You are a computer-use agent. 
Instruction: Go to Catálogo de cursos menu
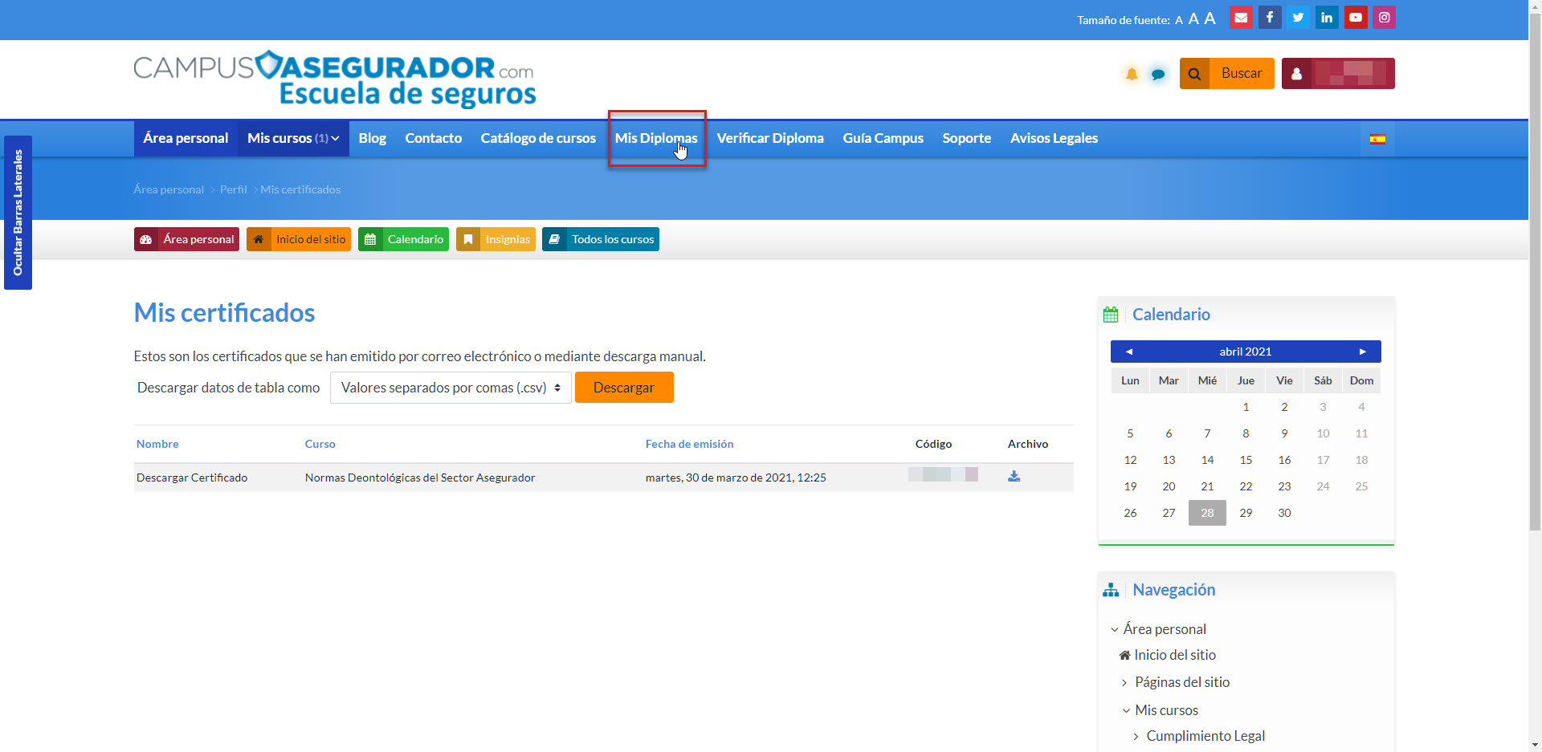pyautogui.click(x=538, y=138)
